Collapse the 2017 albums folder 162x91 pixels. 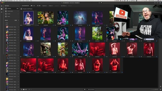coord(5,25)
